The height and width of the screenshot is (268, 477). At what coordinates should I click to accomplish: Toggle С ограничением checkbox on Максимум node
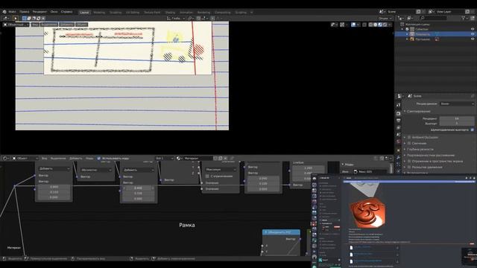207,176
